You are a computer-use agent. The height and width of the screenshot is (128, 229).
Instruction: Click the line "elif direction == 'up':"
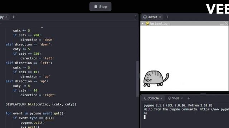coord(27,81)
